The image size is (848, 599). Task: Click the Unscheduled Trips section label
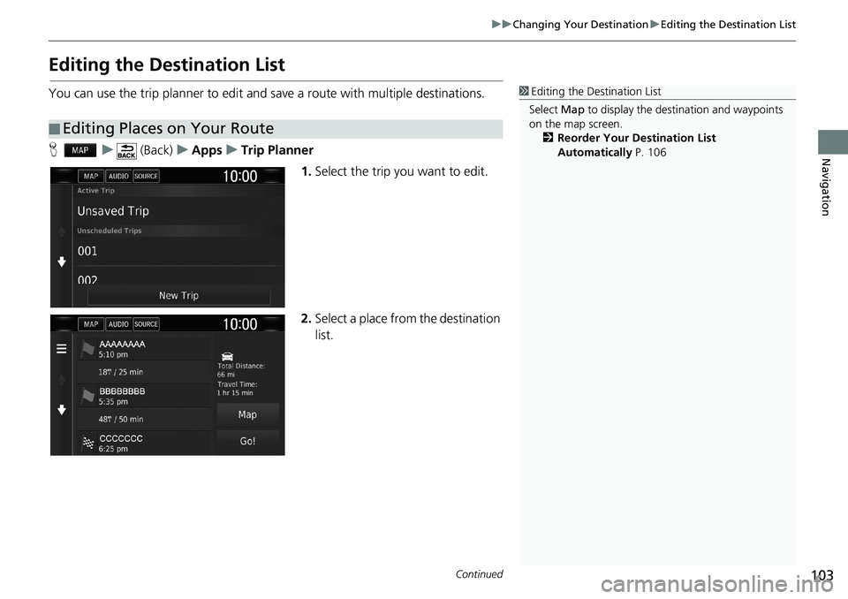coord(110,231)
